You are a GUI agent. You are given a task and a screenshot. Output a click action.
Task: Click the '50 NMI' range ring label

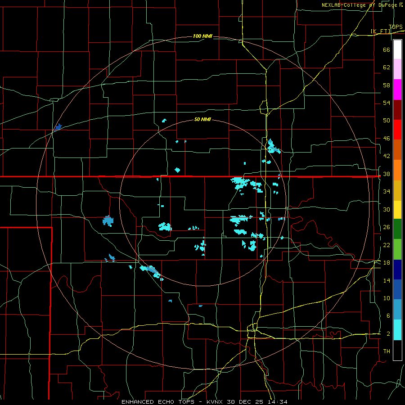202,119
